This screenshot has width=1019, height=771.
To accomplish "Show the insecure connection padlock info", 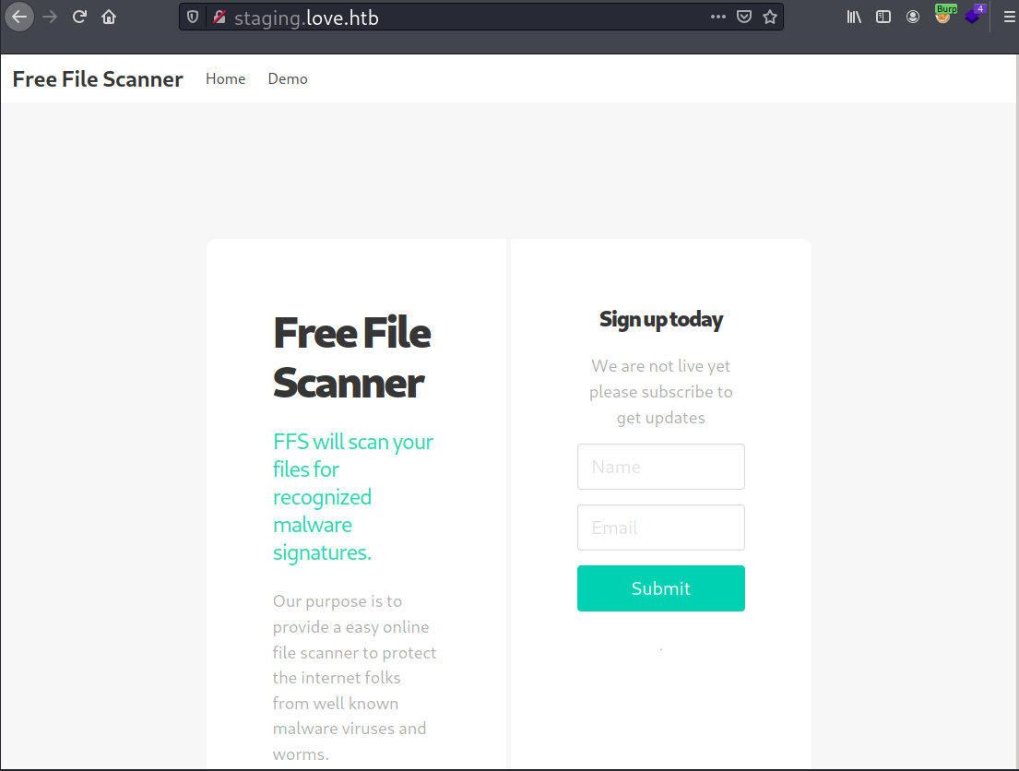I will pyautogui.click(x=219, y=17).
